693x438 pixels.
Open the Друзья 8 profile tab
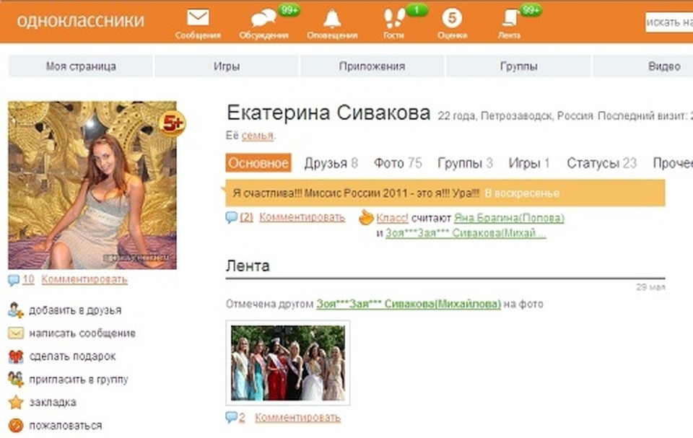331,163
